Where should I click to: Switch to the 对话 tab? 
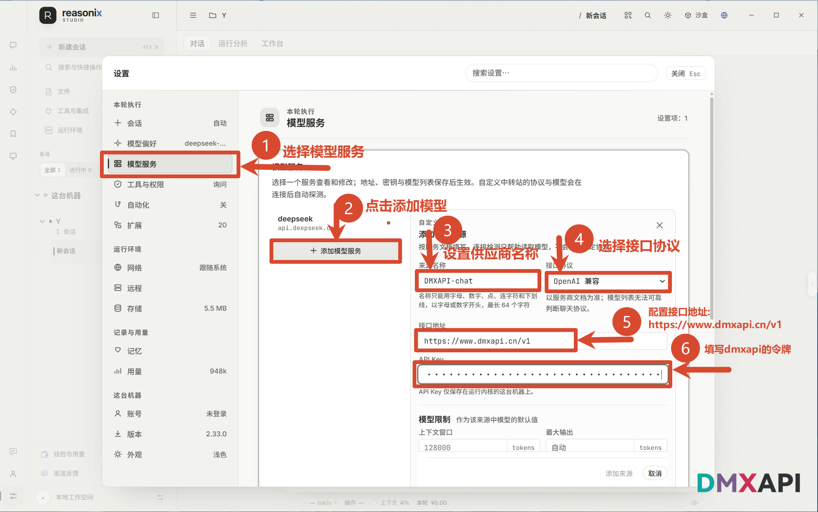(x=197, y=44)
